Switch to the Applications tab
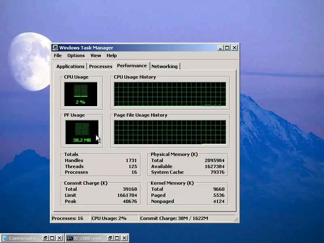The height and width of the screenshot is (243, 324). point(70,66)
